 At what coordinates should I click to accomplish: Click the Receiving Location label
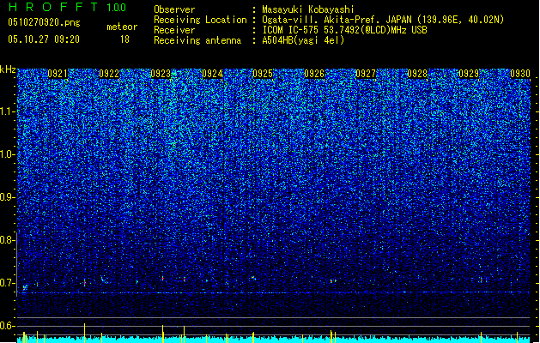(x=200, y=20)
